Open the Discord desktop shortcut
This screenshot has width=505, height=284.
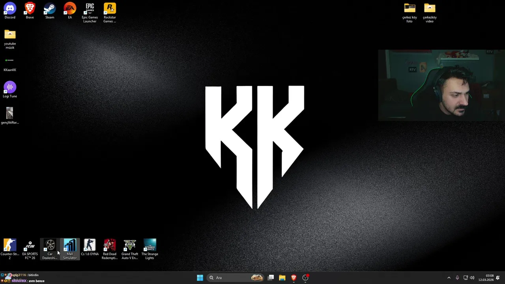tap(10, 11)
